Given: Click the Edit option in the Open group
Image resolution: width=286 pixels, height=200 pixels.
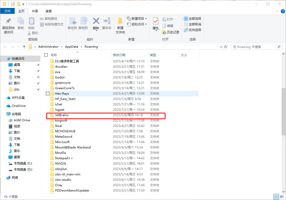Looking at the screenshot, I should [168, 26].
